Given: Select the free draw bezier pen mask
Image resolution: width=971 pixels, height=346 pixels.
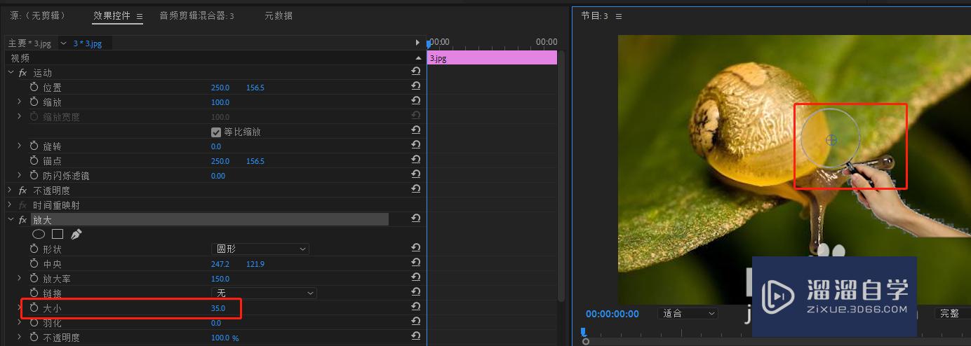Looking at the screenshot, I should click(76, 234).
